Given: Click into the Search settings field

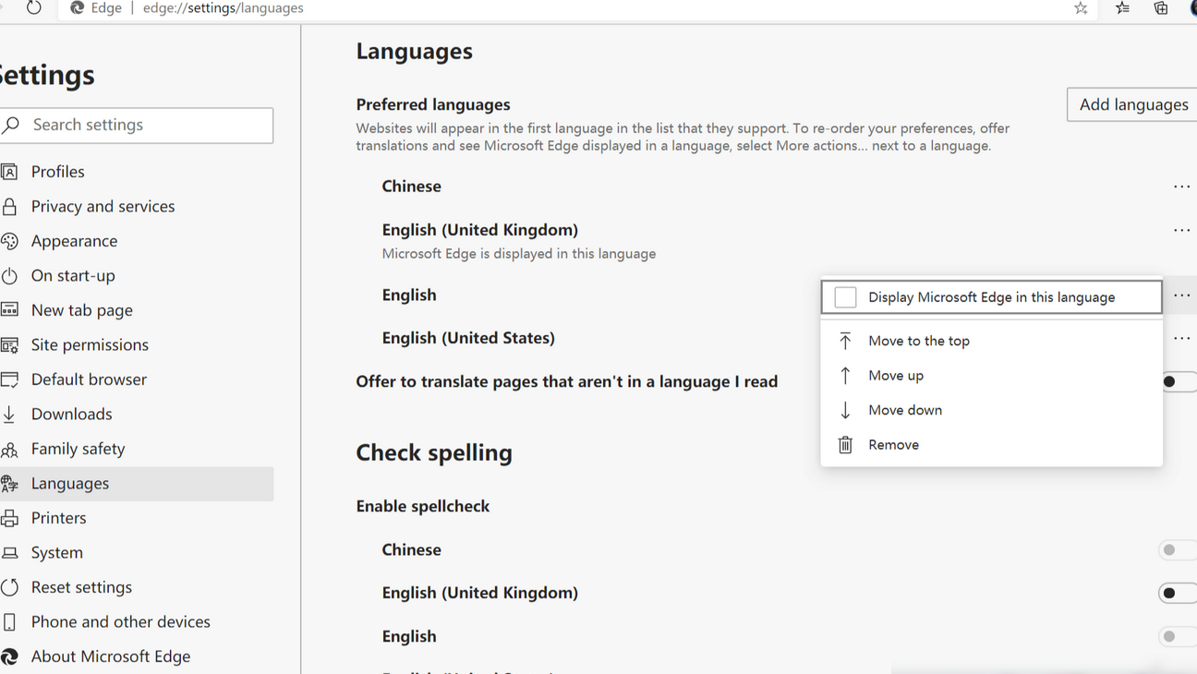Looking at the screenshot, I should click(137, 125).
